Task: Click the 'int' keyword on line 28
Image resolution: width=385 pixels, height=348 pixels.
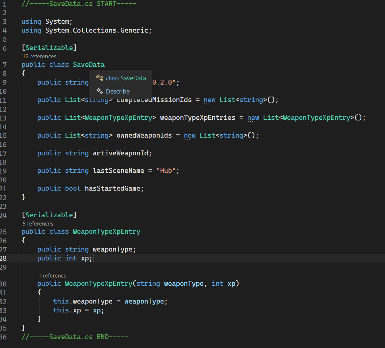Action: tap(71, 258)
